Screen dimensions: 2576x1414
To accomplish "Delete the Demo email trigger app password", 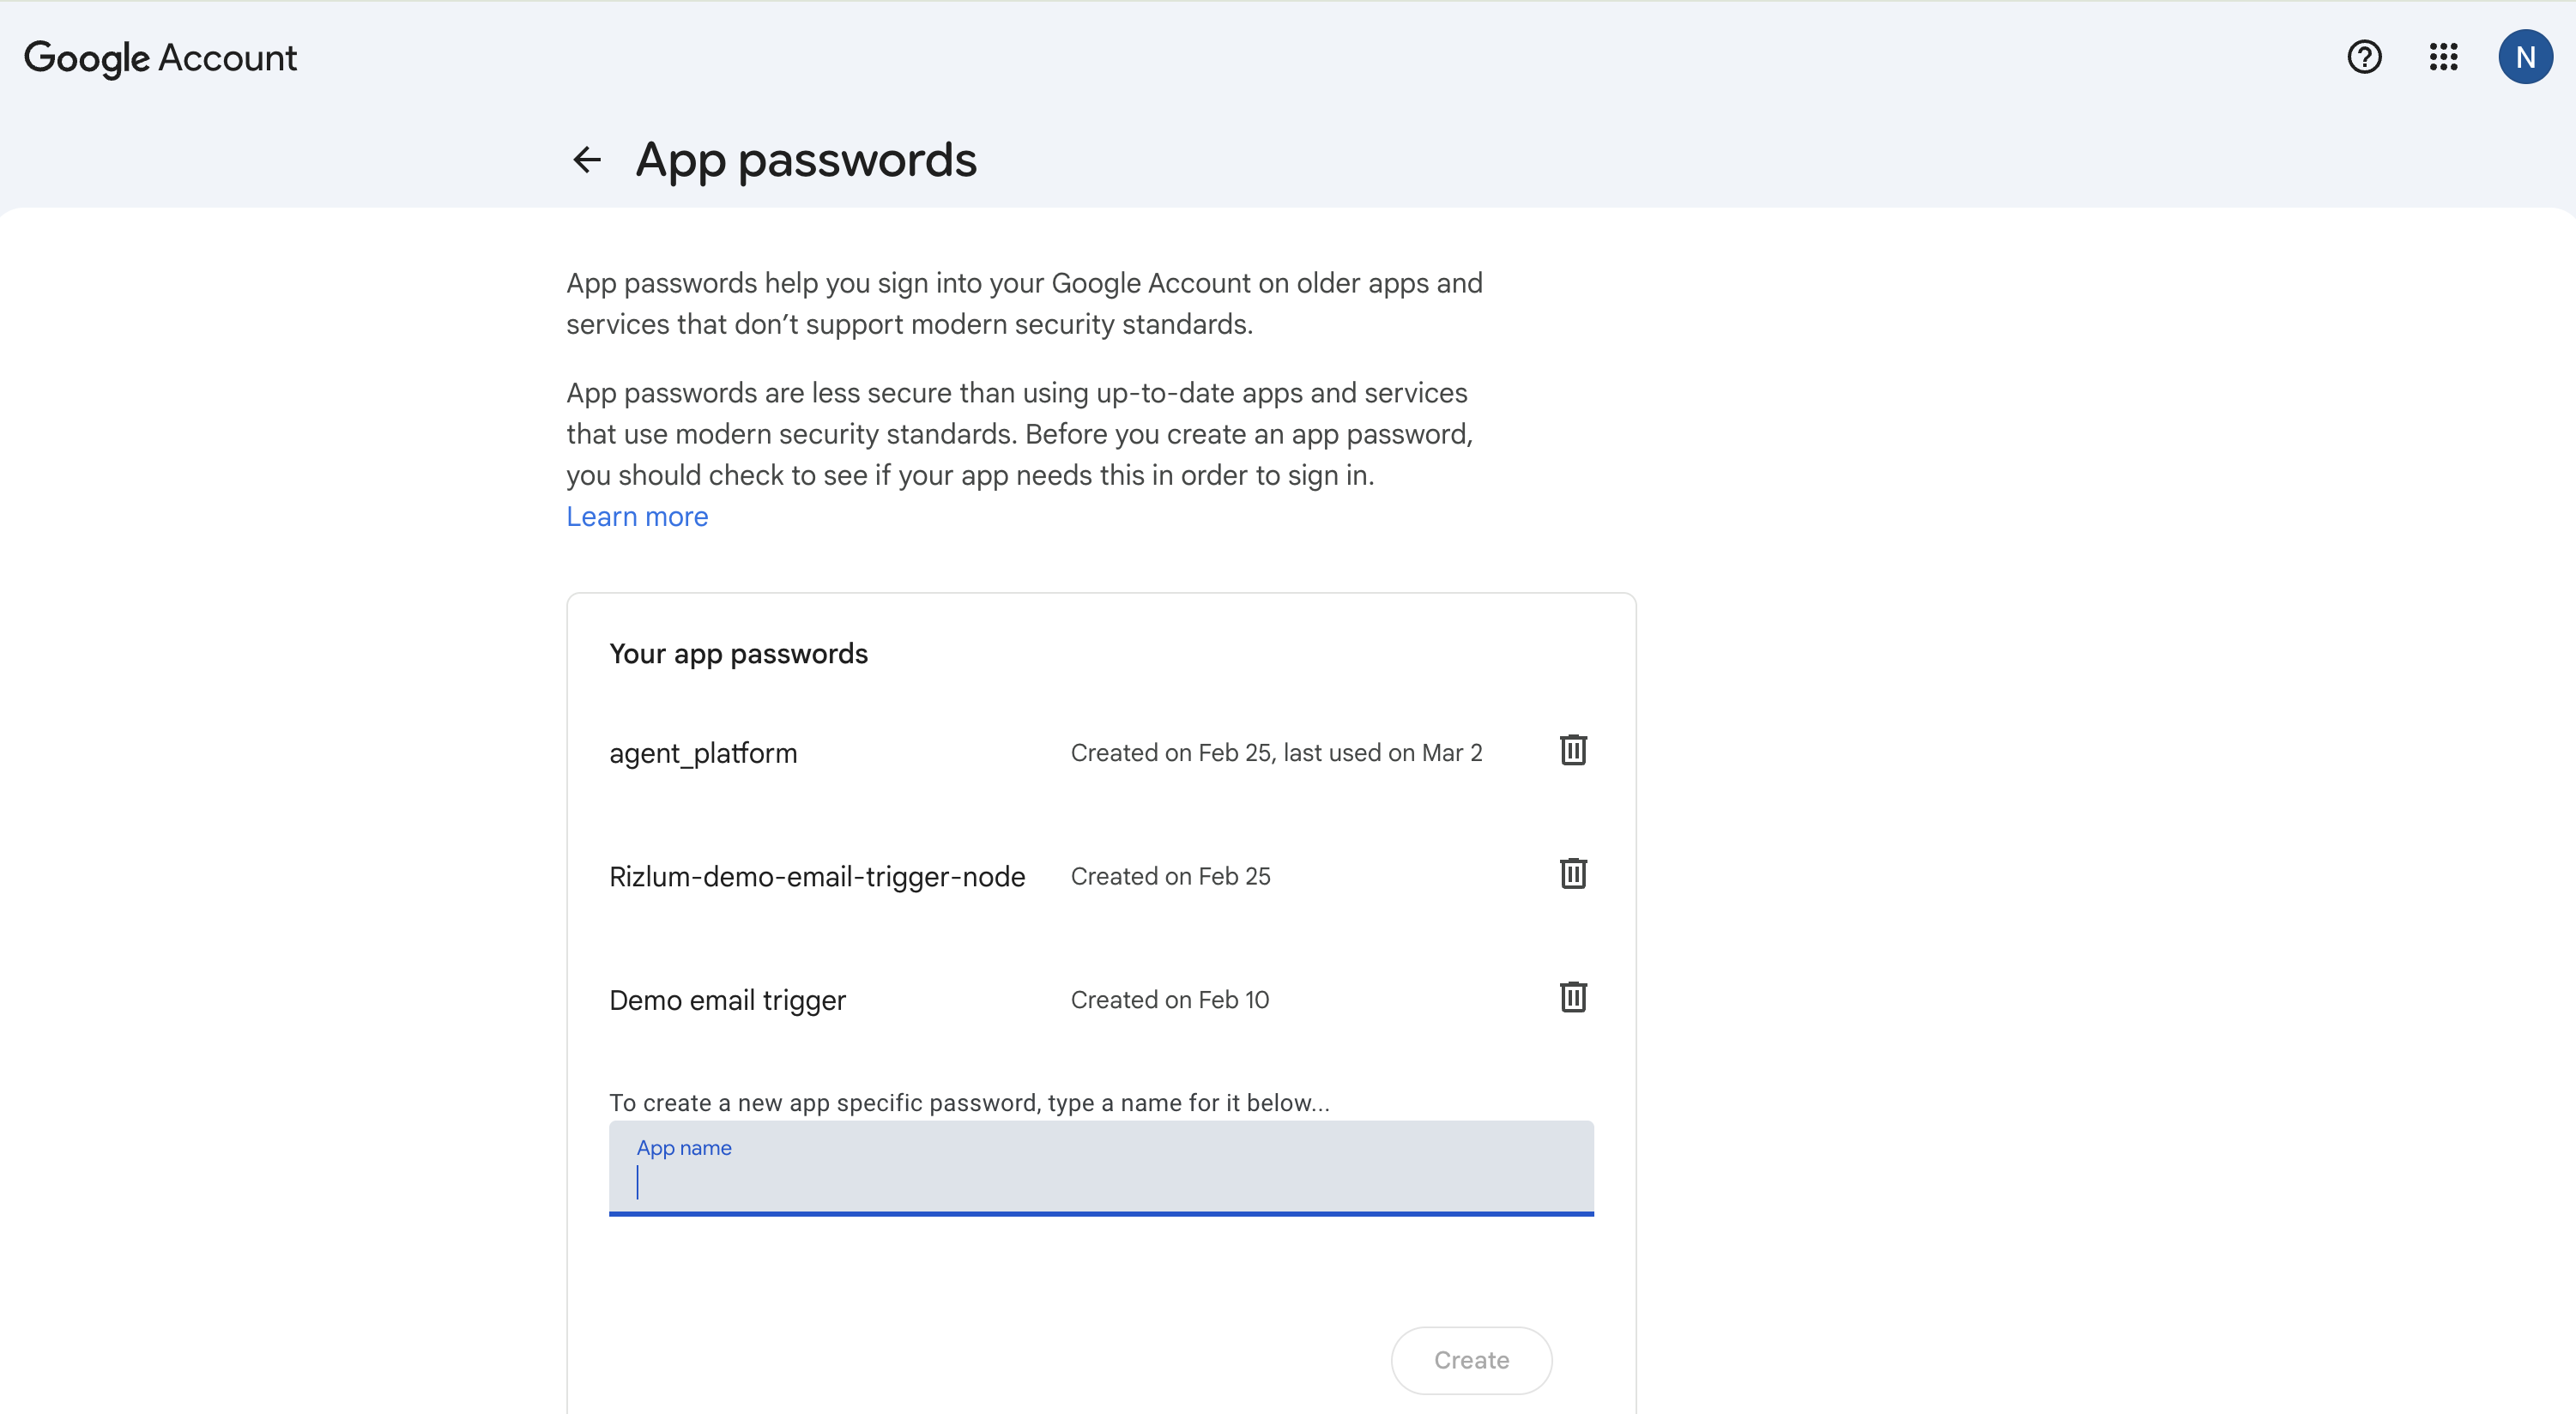I will [x=1573, y=997].
